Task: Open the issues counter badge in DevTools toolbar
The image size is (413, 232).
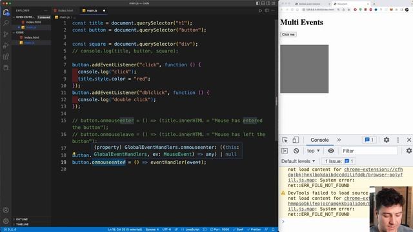Action: (369, 140)
